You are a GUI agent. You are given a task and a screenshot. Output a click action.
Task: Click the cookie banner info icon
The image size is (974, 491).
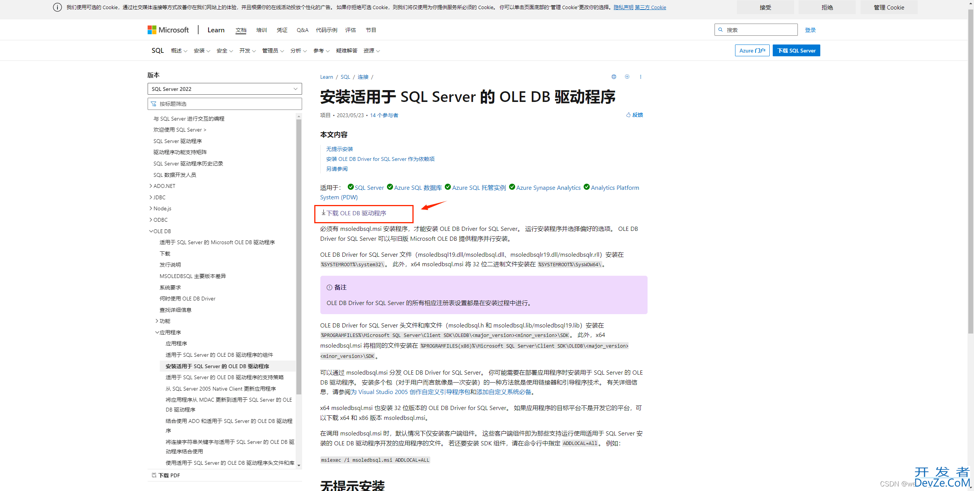(x=57, y=7)
